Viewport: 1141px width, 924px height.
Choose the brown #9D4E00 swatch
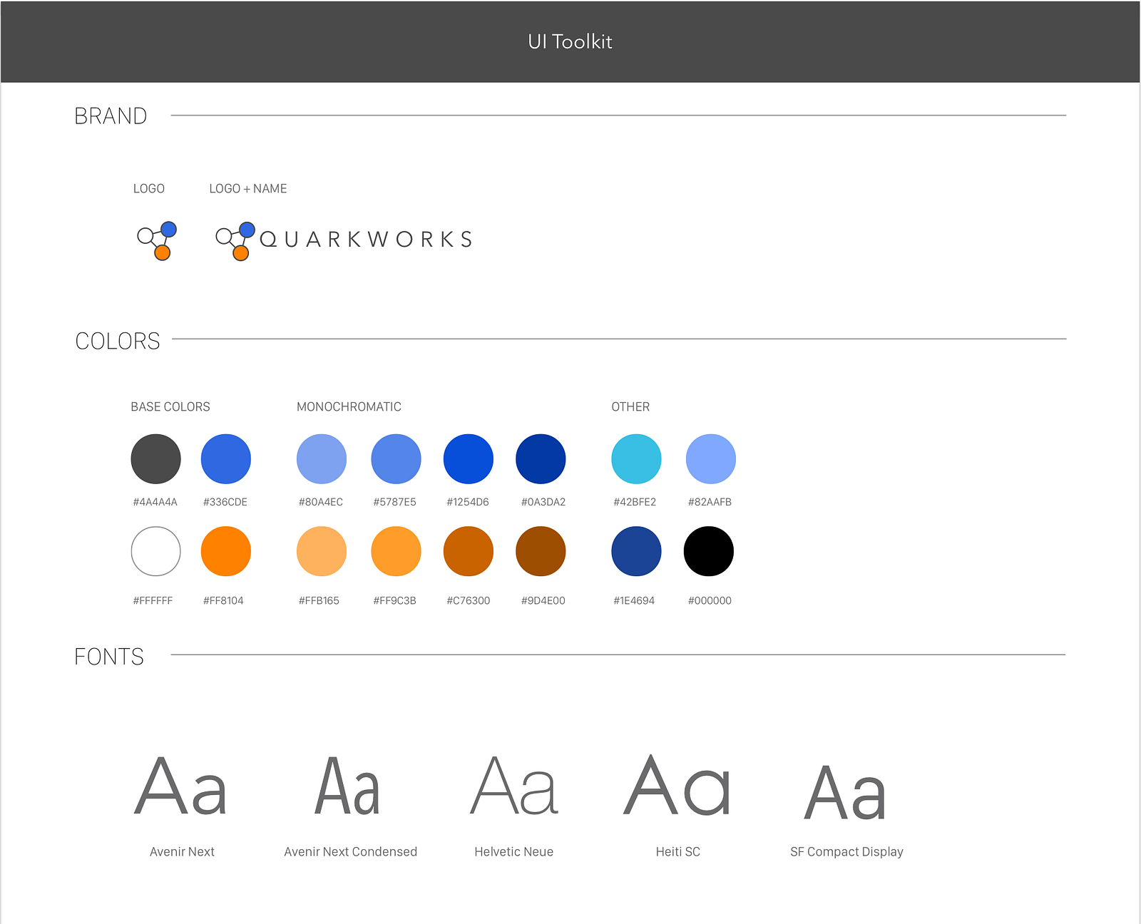tap(541, 551)
